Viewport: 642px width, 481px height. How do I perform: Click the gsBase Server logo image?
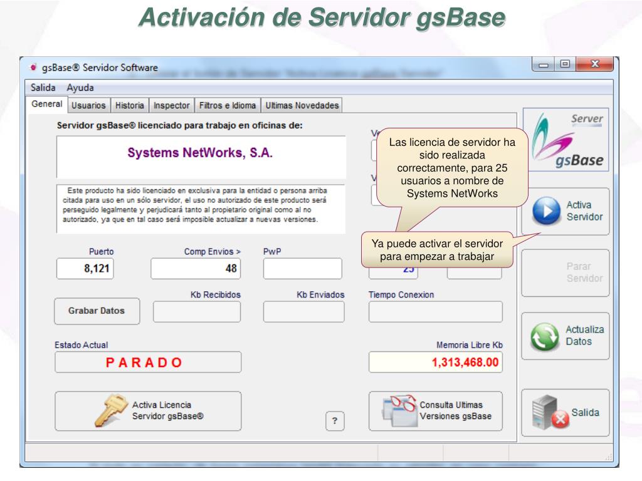tap(566, 140)
